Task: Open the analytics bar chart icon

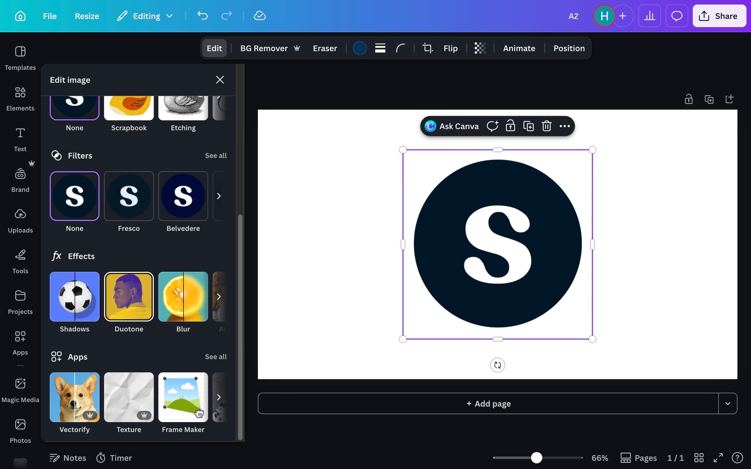Action: 649,16
